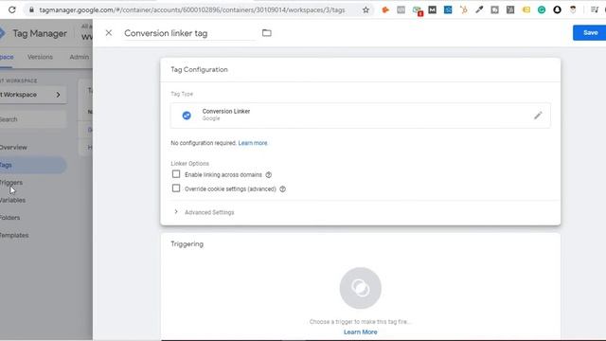Click the blue square extension icon
The width and height of the screenshot is (606, 341).
click(448, 10)
